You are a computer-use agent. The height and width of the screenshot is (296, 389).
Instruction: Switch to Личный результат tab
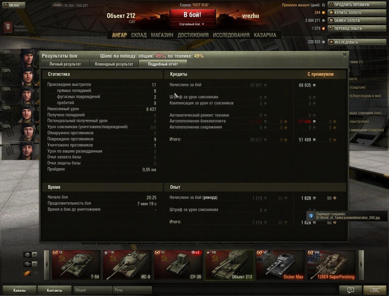65,64
